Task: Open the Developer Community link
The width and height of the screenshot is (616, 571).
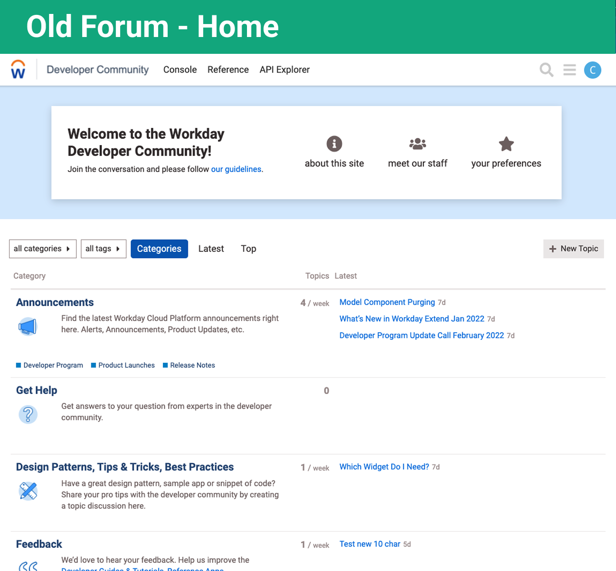Action: (x=98, y=70)
